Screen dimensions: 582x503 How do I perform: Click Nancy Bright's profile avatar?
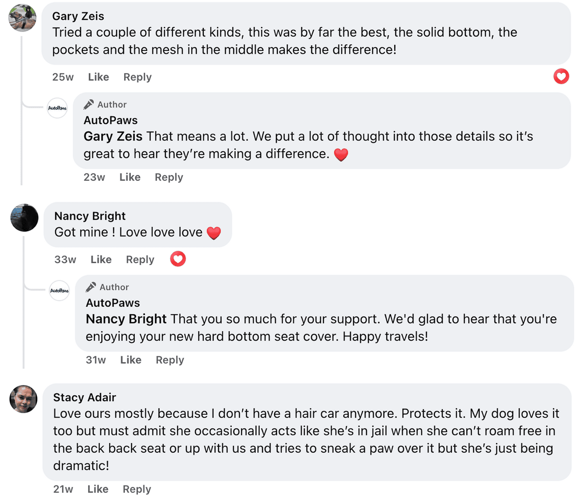[x=24, y=218]
